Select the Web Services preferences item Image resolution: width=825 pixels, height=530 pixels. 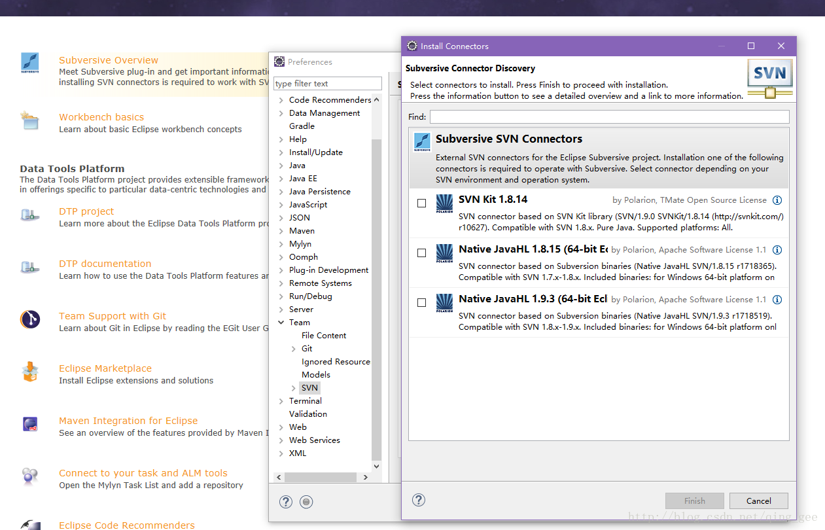pyautogui.click(x=315, y=440)
